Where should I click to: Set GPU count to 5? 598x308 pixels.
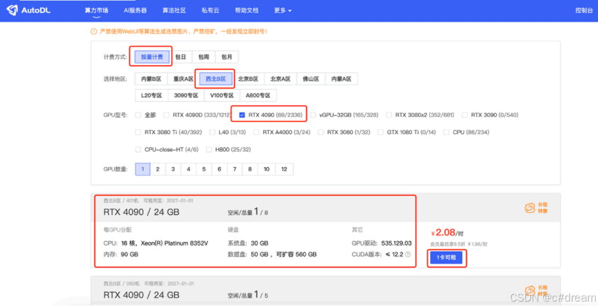[x=204, y=169]
